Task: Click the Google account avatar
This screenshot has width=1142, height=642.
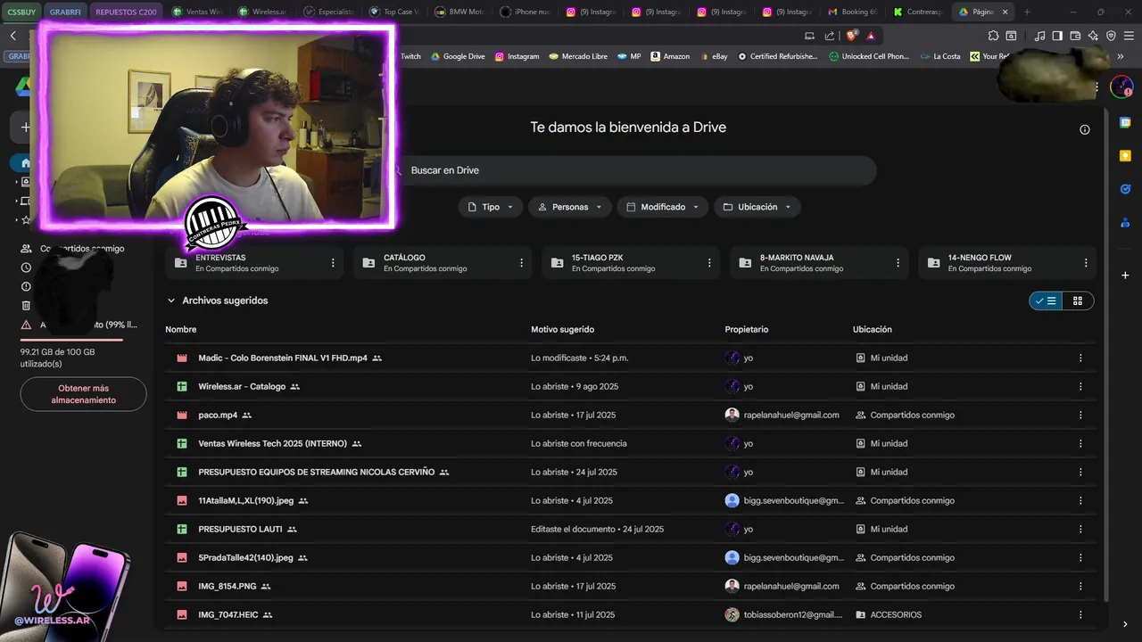Action: coord(1121,87)
